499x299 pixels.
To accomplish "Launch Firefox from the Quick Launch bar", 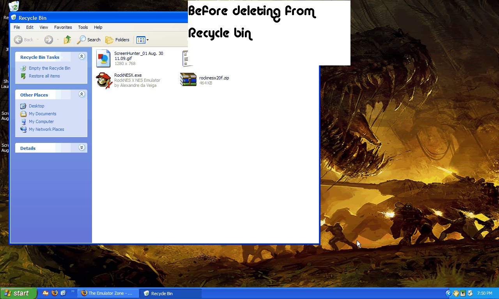I will click(55, 293).
